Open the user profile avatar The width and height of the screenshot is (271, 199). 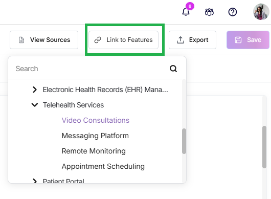[261, 12]
